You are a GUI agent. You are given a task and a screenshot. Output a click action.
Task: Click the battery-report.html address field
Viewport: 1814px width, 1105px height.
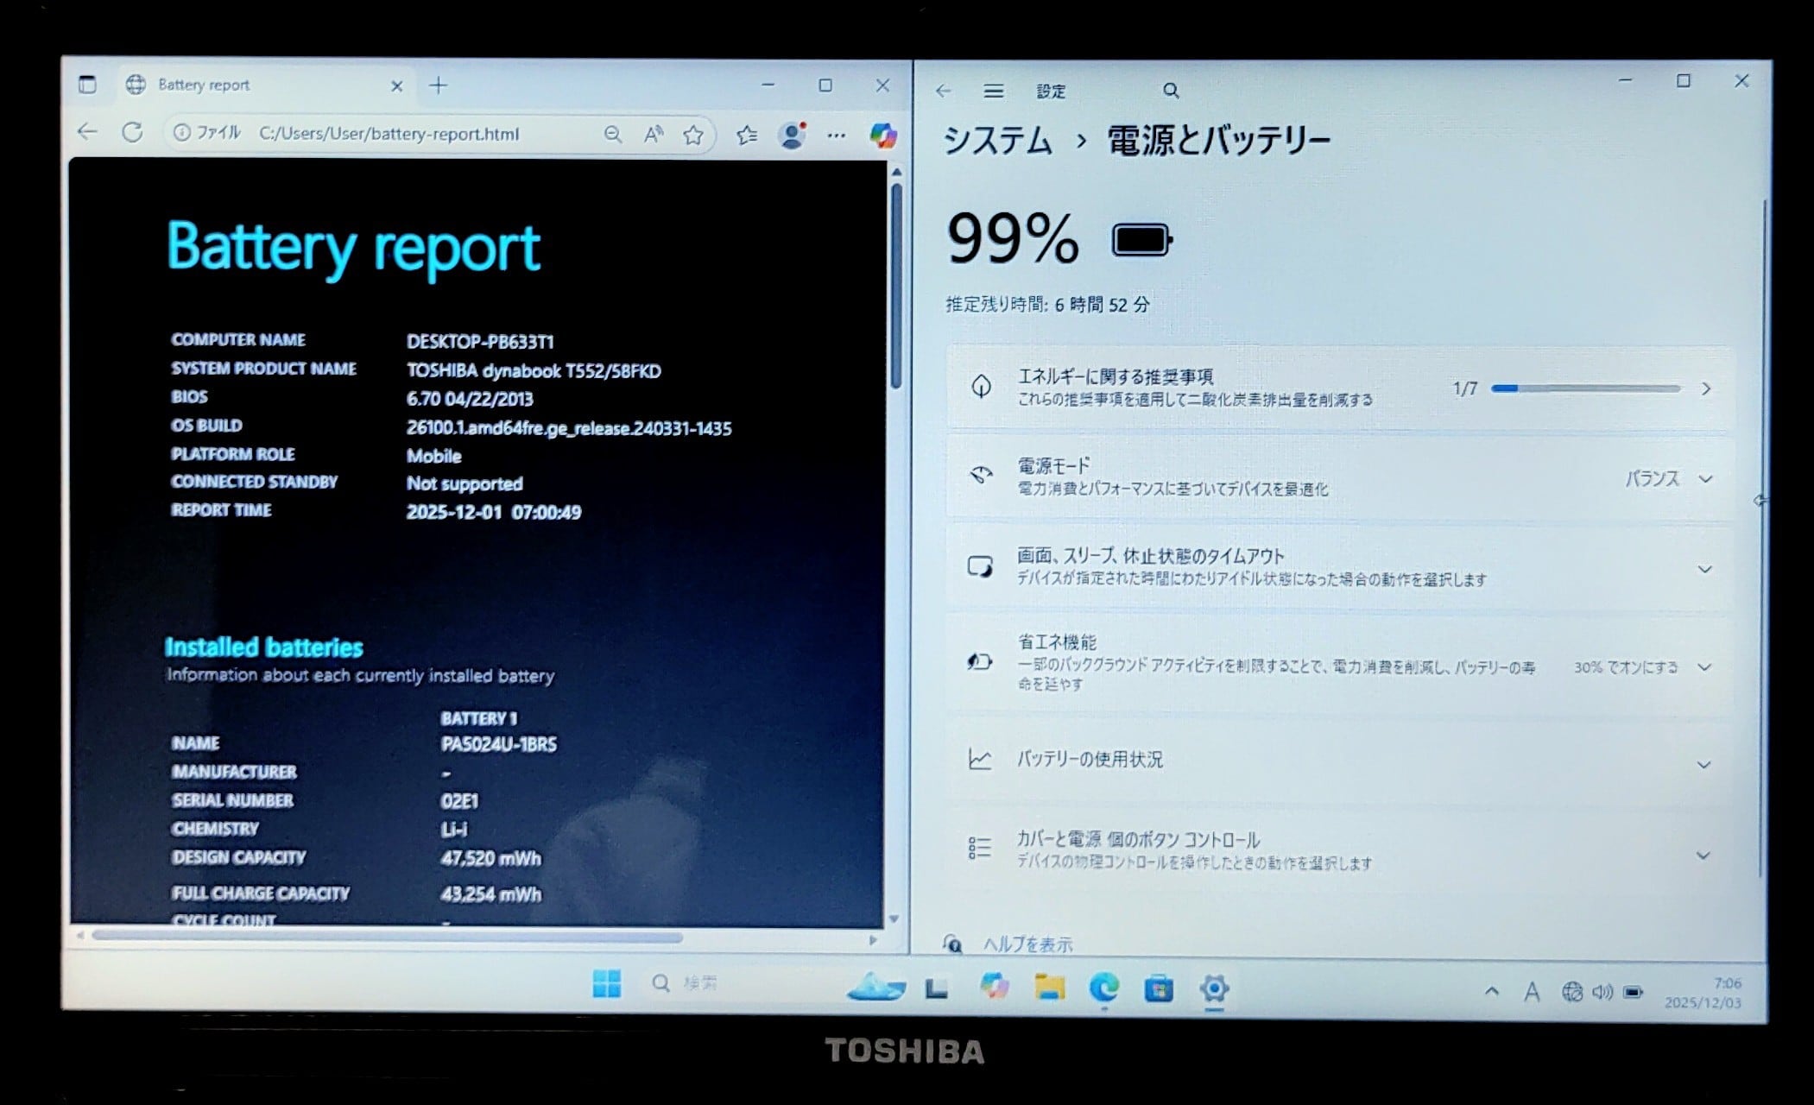click(x=389, y=134)
